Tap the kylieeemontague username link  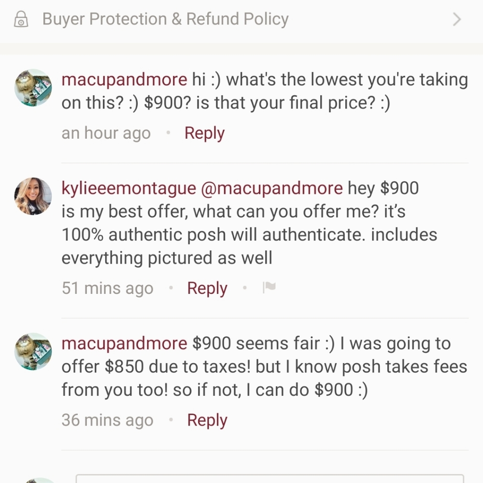(x=129, y=188)
